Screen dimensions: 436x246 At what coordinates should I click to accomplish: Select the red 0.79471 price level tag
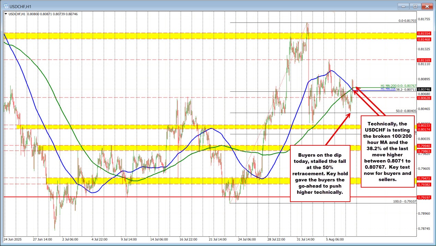[x=424, y=178]
